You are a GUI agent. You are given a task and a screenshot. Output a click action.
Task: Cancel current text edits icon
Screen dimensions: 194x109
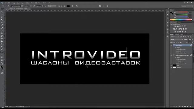(100, 6)
